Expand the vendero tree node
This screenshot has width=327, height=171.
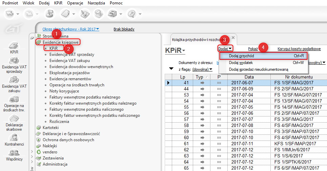coord(32,151)
